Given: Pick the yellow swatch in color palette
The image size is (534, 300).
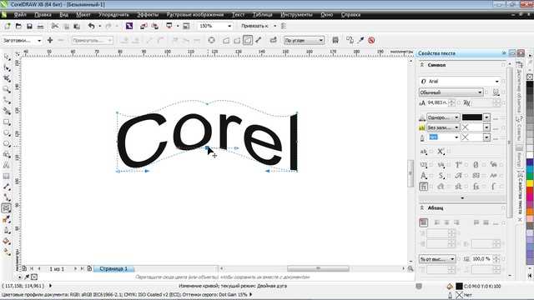Looking at the screenshot, I should point(530,183).
